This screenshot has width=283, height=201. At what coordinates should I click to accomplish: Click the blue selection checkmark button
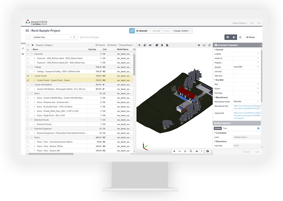pyautogui.click(x=132, y=31)
